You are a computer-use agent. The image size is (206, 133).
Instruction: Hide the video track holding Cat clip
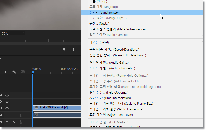point(7,108)
